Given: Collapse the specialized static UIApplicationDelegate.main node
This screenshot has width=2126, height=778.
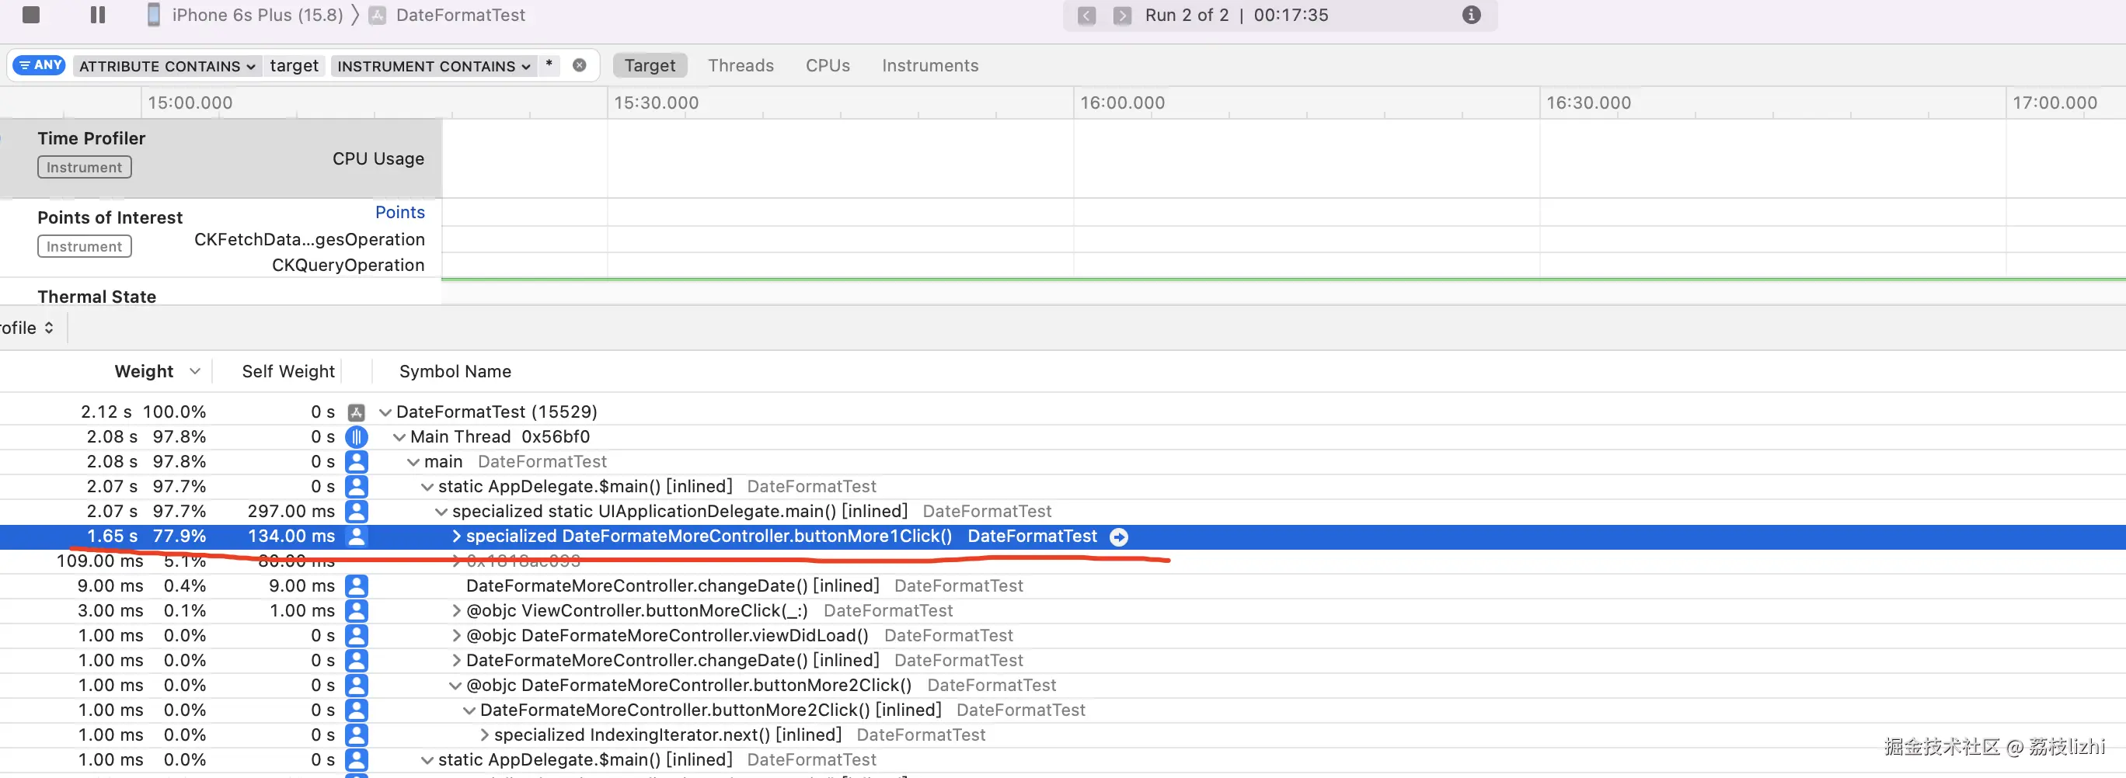Looking at the screenshot, I should [441, 512].
